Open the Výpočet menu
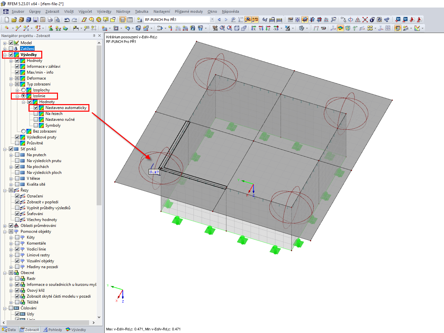 [85, 11]
